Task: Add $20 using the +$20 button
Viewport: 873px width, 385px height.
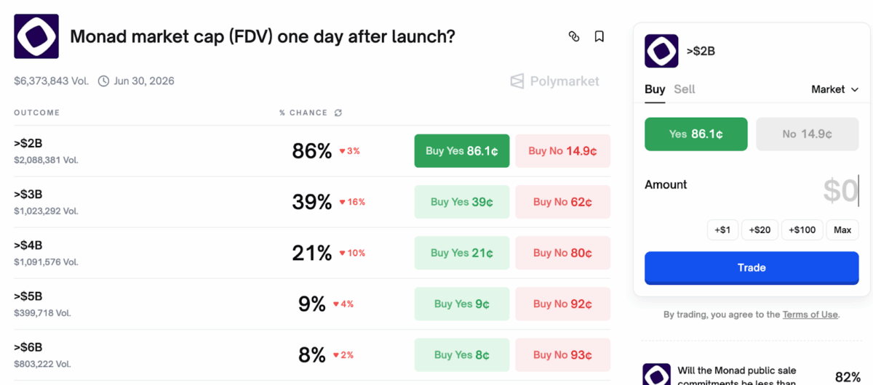Action: [x=759, y=230]
